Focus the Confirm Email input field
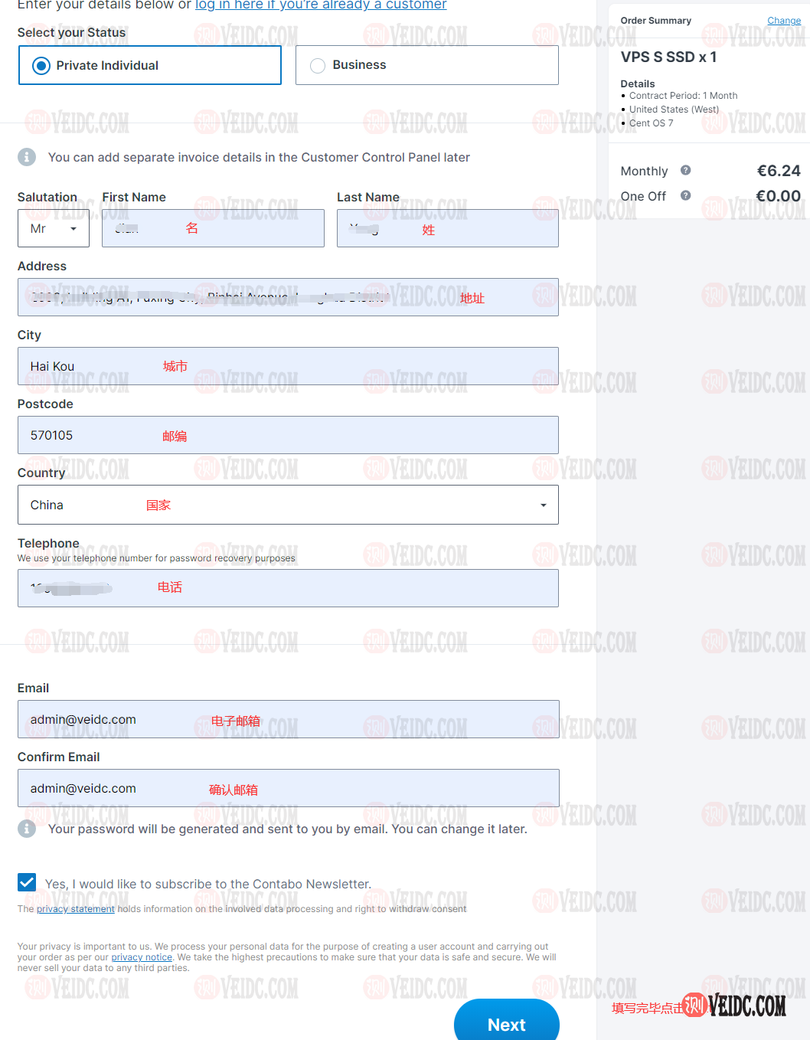Viewport: 810px width, 1040px height. 288,788
